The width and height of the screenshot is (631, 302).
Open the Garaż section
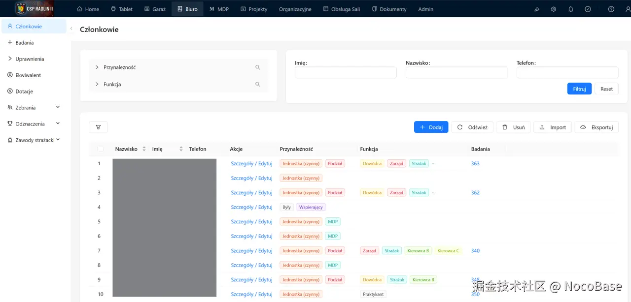pos(155,9)
